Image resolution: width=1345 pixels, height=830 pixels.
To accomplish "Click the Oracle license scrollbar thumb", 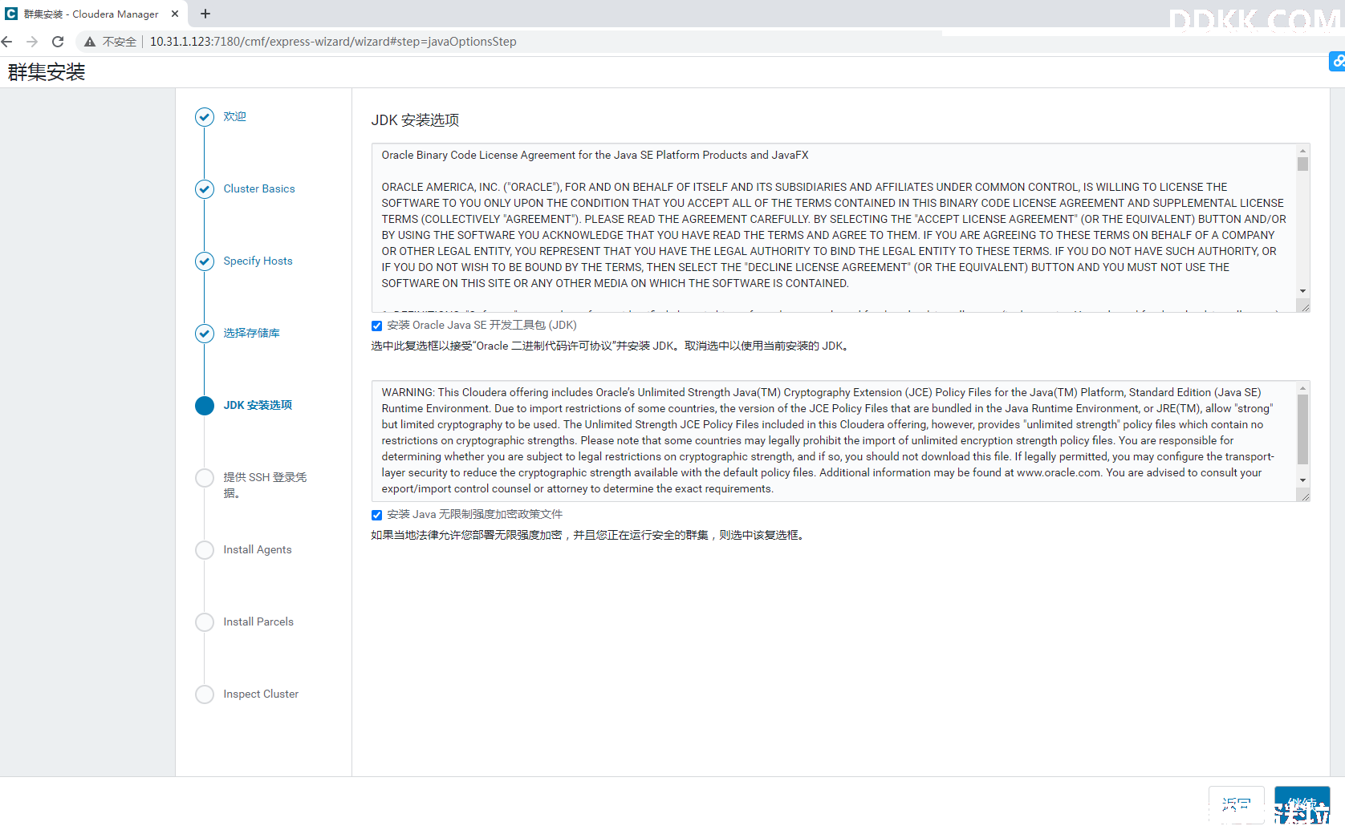I will pos(1302,164).
